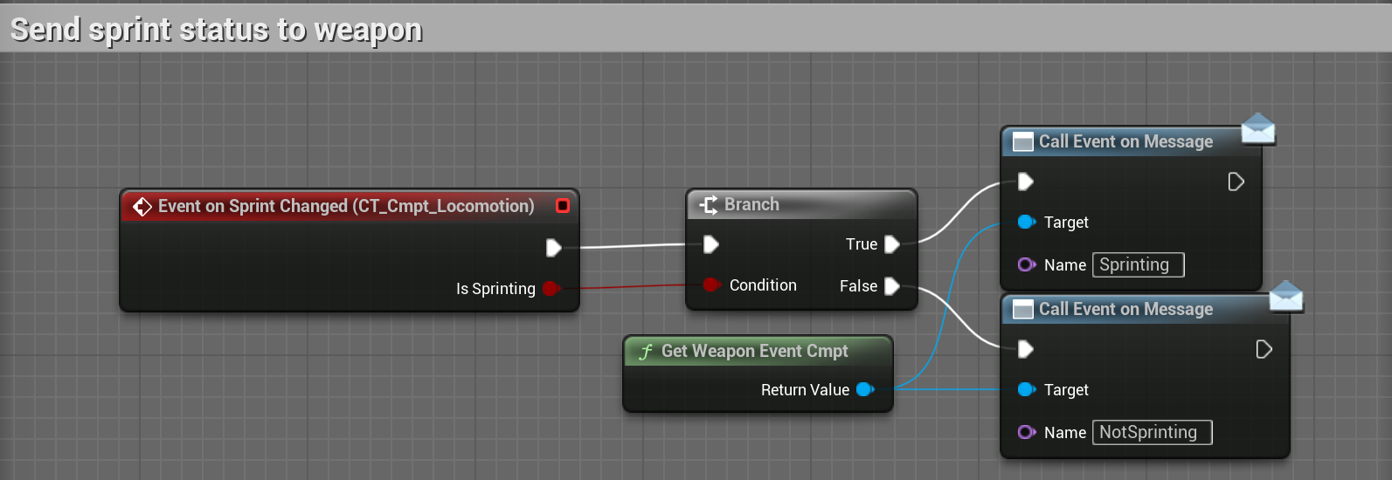
Task: Click the Return Value label
Action: tap(805, 390)
